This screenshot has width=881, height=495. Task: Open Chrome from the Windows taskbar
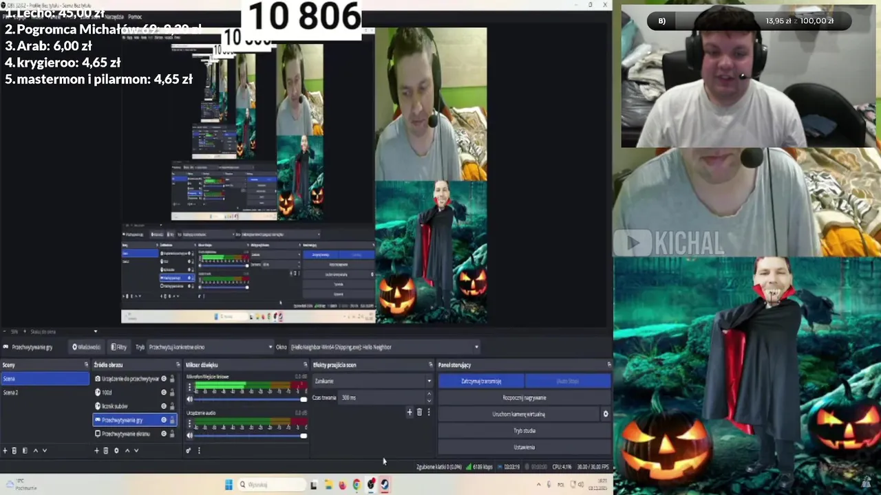(357, 485)
